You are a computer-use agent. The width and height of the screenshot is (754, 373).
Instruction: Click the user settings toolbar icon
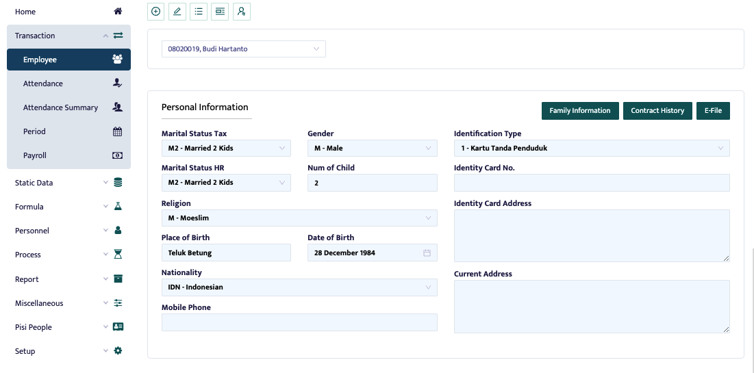point(241,12)
